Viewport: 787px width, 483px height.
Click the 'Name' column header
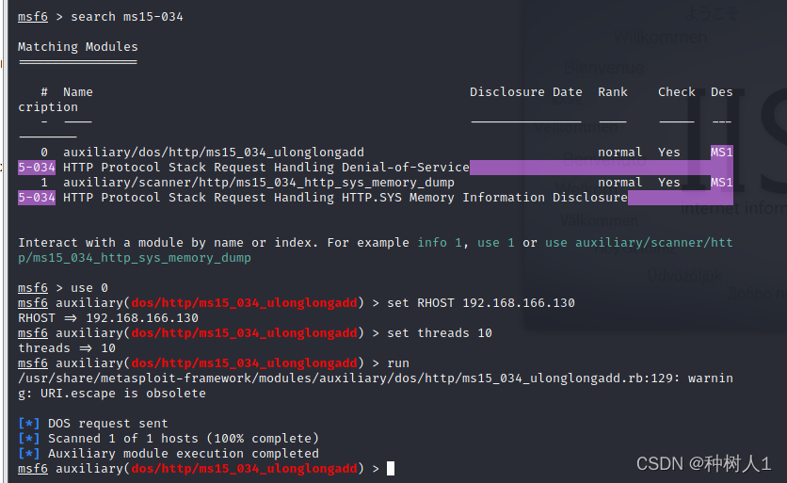[x=78, y=92]
